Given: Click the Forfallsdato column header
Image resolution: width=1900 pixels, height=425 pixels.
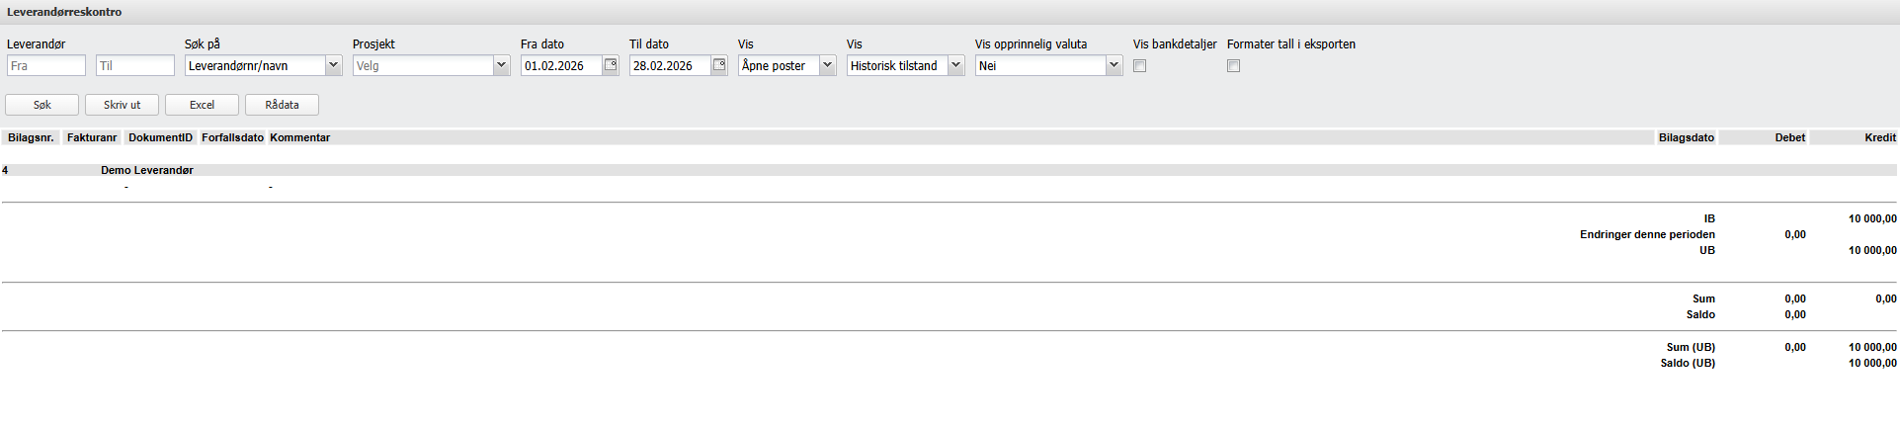Looking at the screenshot, I should pos(232,137).
